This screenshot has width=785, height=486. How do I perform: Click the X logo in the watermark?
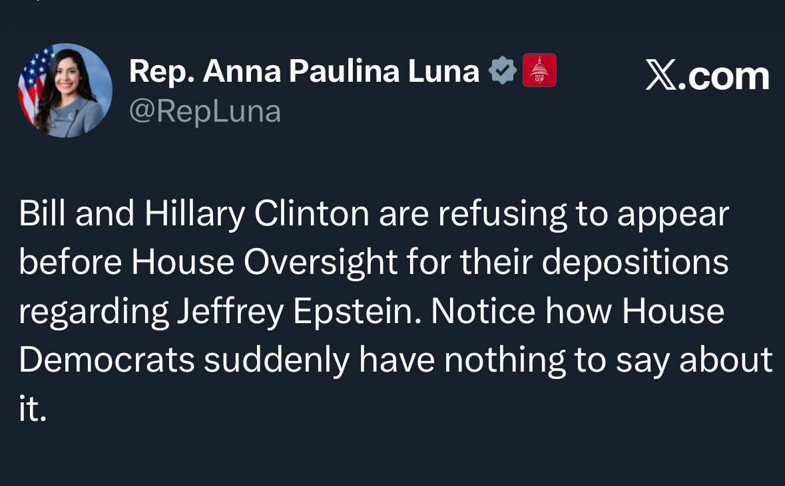coord(662,76)
